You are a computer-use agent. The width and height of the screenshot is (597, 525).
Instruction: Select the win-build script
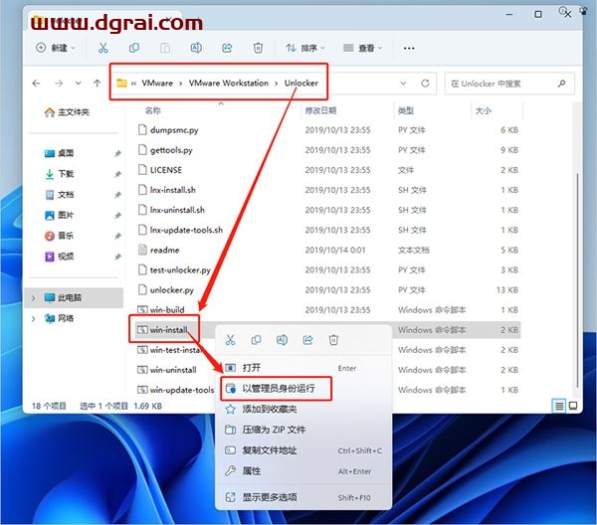pyautogui.click(x=160, y=310)
